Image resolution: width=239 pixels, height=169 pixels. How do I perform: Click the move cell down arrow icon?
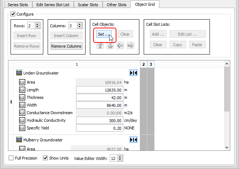[x=110, y=46]
